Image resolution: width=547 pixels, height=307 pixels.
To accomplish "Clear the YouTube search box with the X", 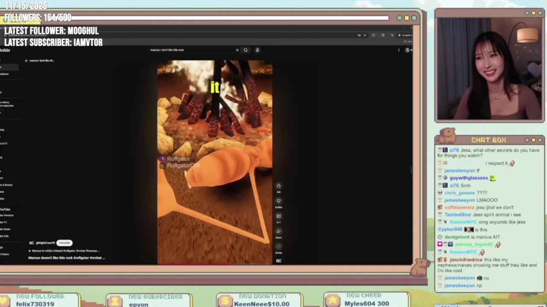I will 237,50.
